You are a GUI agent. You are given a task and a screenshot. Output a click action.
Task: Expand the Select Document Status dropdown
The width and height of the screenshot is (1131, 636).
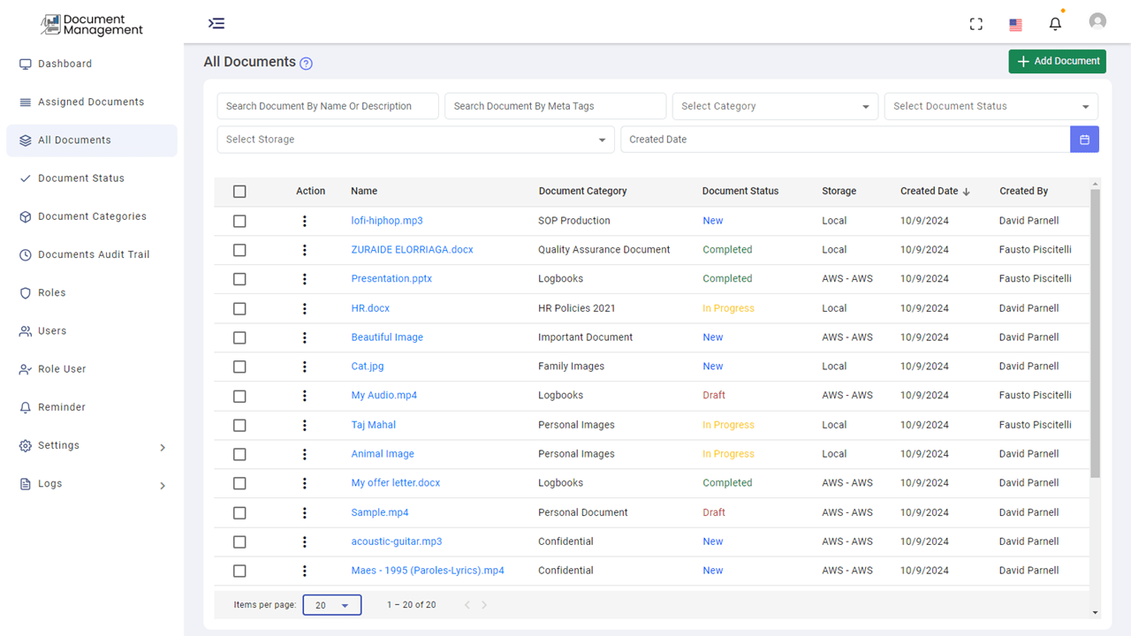991,106
